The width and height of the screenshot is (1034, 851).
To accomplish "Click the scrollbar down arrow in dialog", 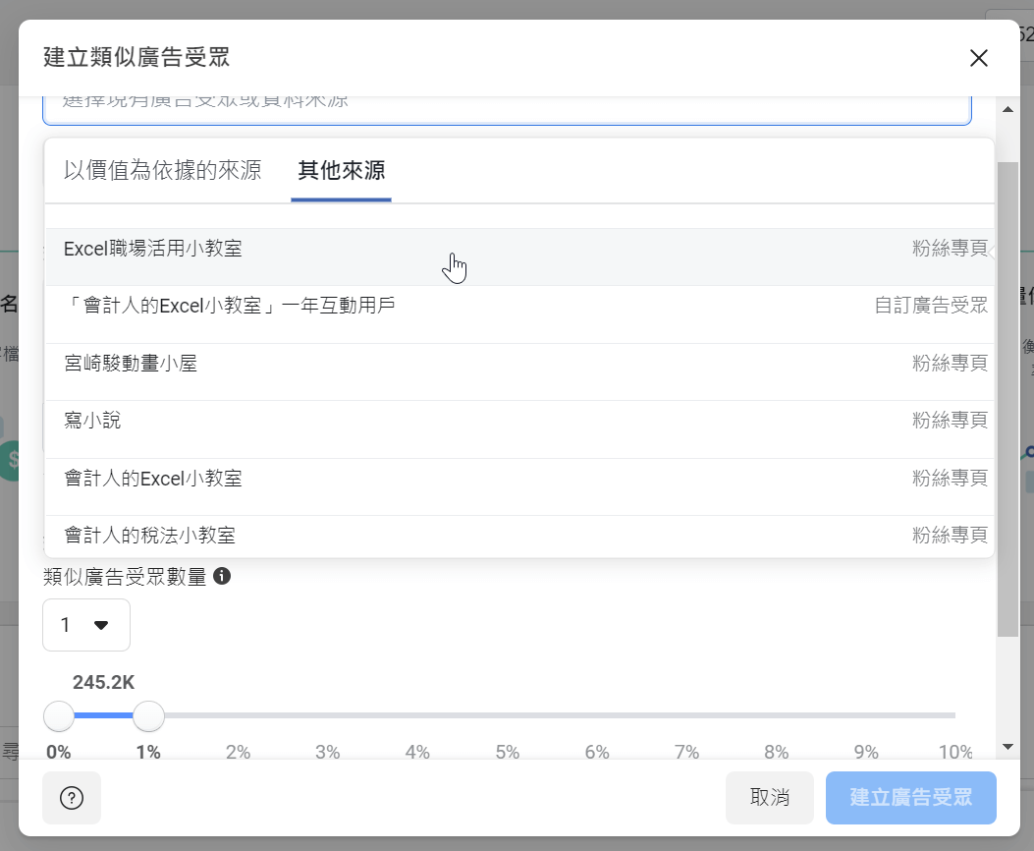I will [1007, 747].
